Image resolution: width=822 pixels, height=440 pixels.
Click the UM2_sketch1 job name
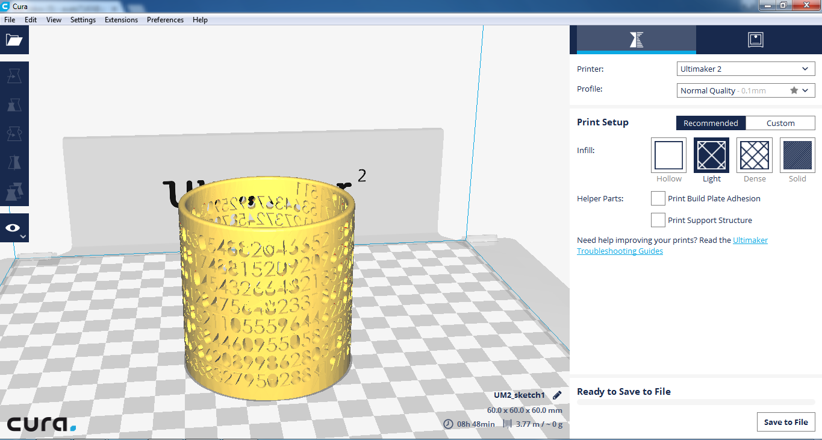[519, 395]
